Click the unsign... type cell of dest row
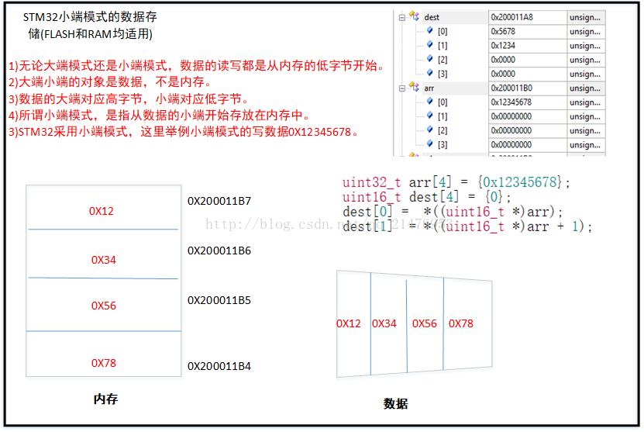The height and width of the screenshot is (432, 644). (585, 17)
